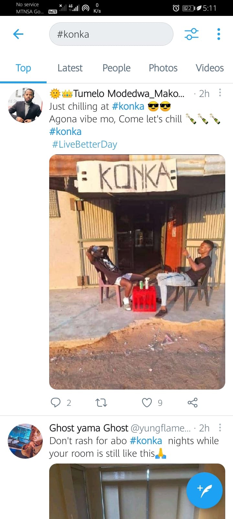Tap the back arrow icon
The height and width of the screenshot is (519, 233).
coord(18,34)
